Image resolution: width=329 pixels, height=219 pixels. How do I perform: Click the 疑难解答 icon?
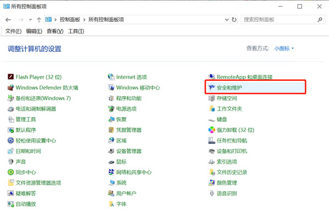point(11,193)
